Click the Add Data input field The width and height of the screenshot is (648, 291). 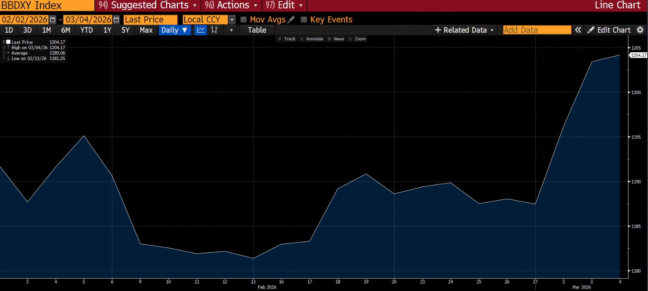pyautogui.click(x=536, y=30)
